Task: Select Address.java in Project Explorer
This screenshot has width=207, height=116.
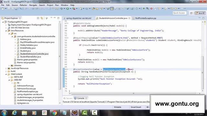Action: coord(26,39)
